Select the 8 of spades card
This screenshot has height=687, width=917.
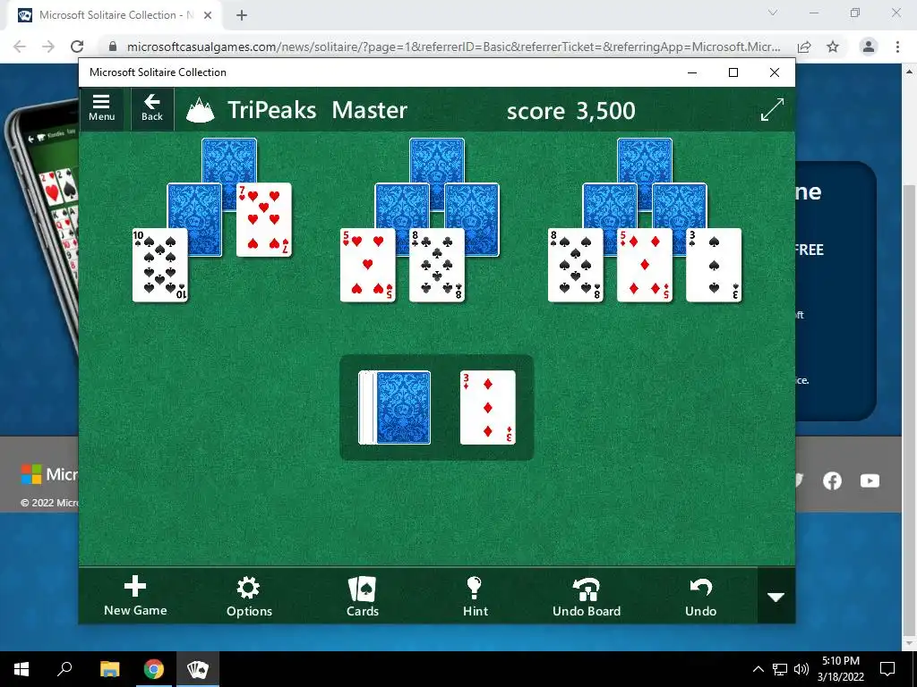point(576,265)
